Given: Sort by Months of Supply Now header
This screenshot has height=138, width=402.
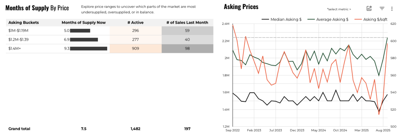Looking at the screenshot, I should [84, 23].
